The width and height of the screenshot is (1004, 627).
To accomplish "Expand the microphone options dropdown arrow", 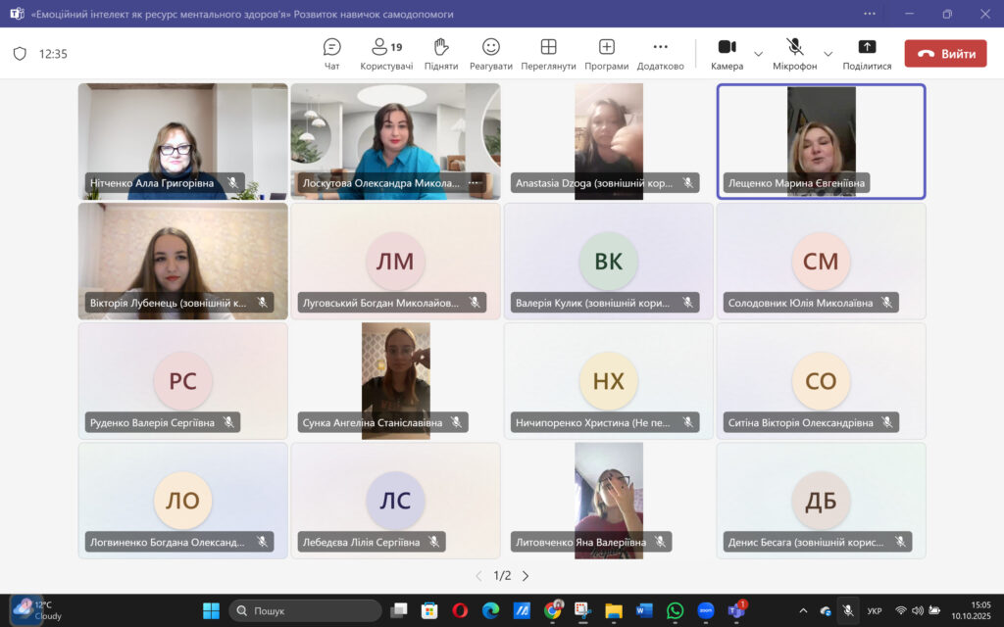I will tap(828, 53).
